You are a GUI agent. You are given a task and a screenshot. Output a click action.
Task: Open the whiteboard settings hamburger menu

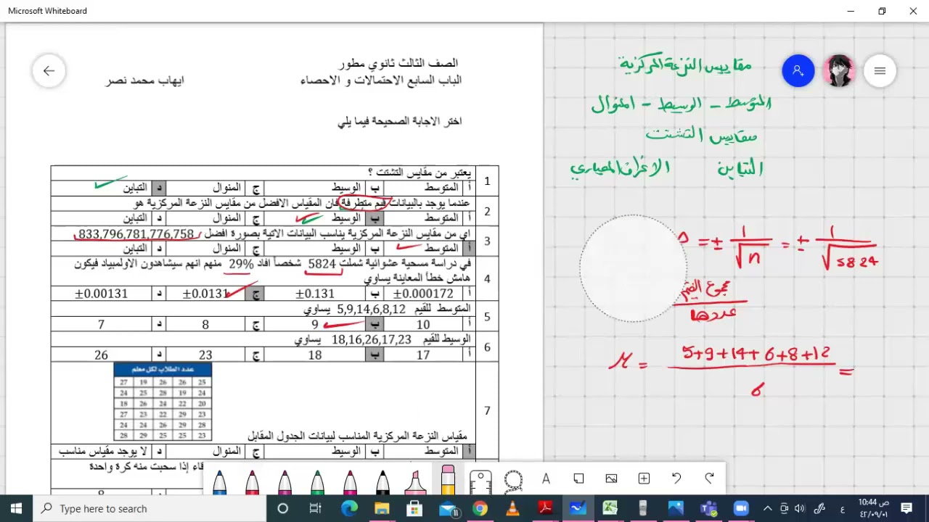pyautogui.click(x=880, y=71)
